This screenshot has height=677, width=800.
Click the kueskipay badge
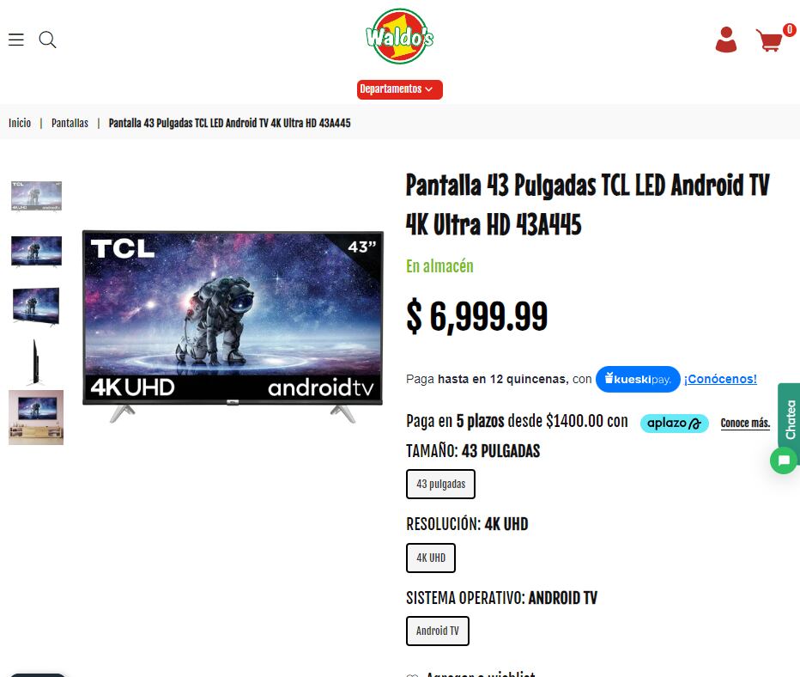click(638, 380)
